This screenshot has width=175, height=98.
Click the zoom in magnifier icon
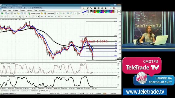click(68, 13)
